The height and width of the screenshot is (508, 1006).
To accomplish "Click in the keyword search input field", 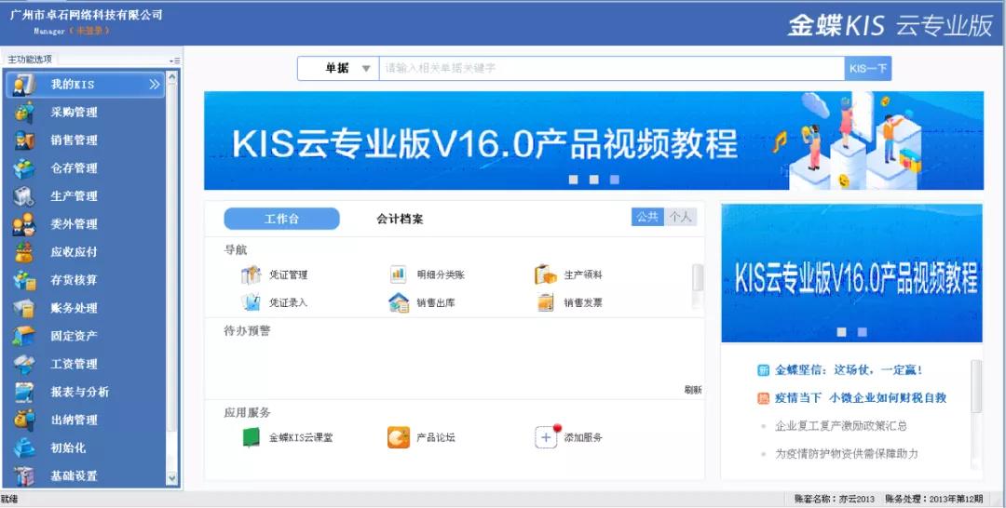I will (611, 69).
